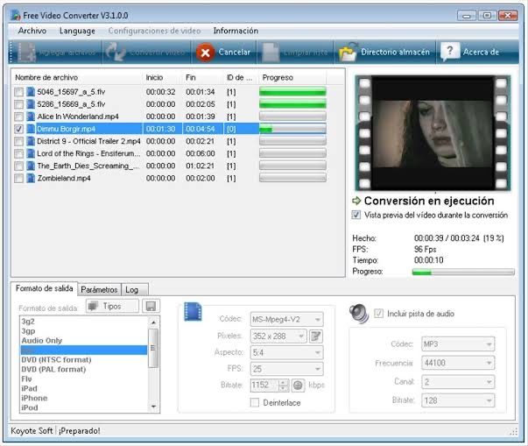The height and width of the screenshot is (446, 528).
Task: Click the round icon next to Bitrate 1152
Action: 298,386
